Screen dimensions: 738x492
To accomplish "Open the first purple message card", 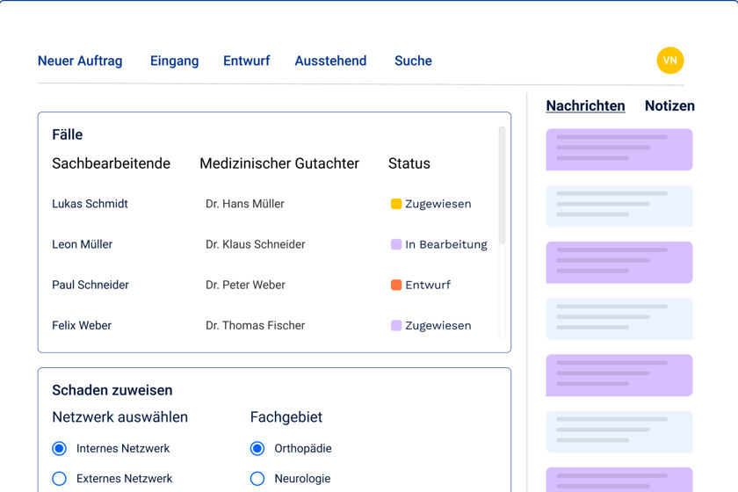I will click(x=619, y=149).
